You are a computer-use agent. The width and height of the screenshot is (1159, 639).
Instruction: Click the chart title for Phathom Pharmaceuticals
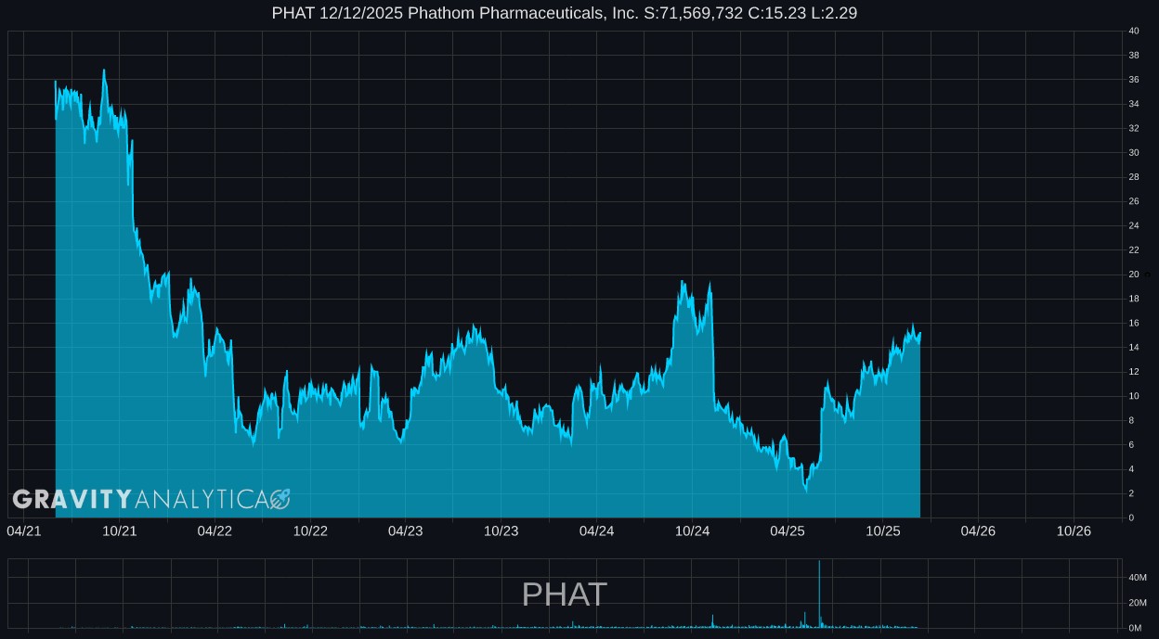click(x=565, y=13)
